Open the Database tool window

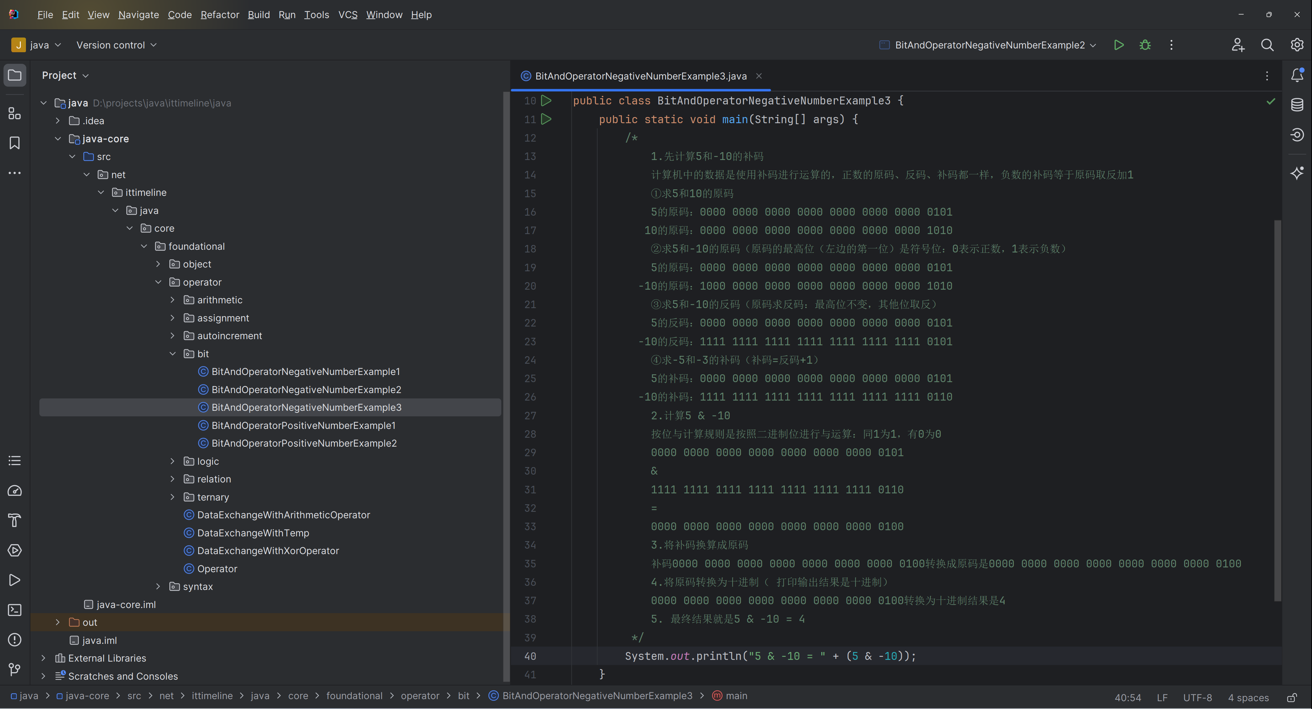coord(1297,105)
